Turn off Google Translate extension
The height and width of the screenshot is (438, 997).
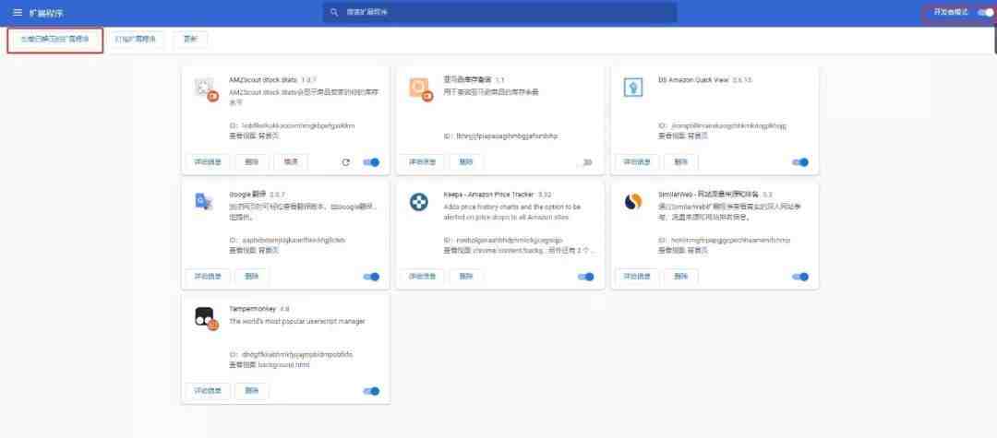tap(371, 277)
